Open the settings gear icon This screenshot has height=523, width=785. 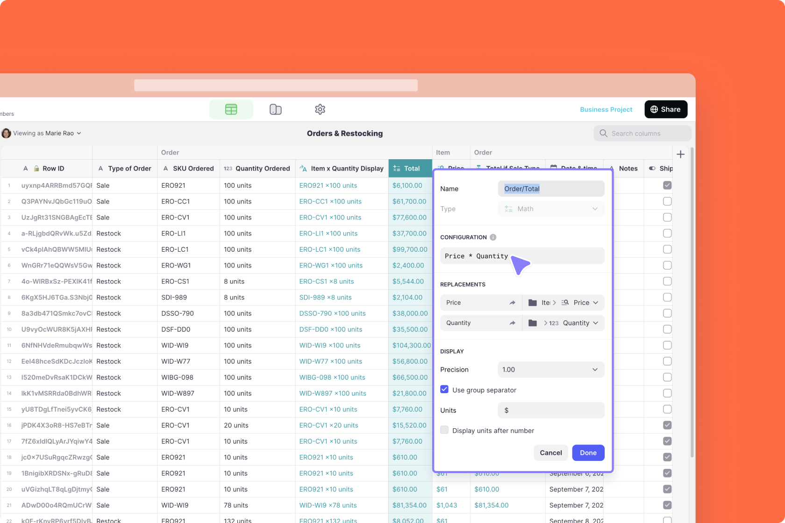[320, 109]
